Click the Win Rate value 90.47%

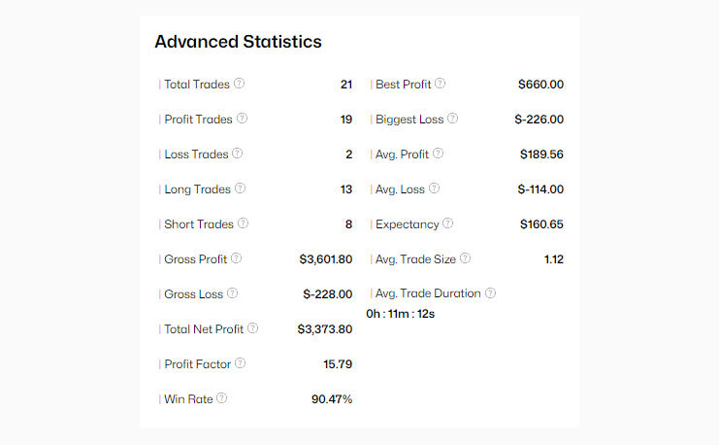coord(331,399)
